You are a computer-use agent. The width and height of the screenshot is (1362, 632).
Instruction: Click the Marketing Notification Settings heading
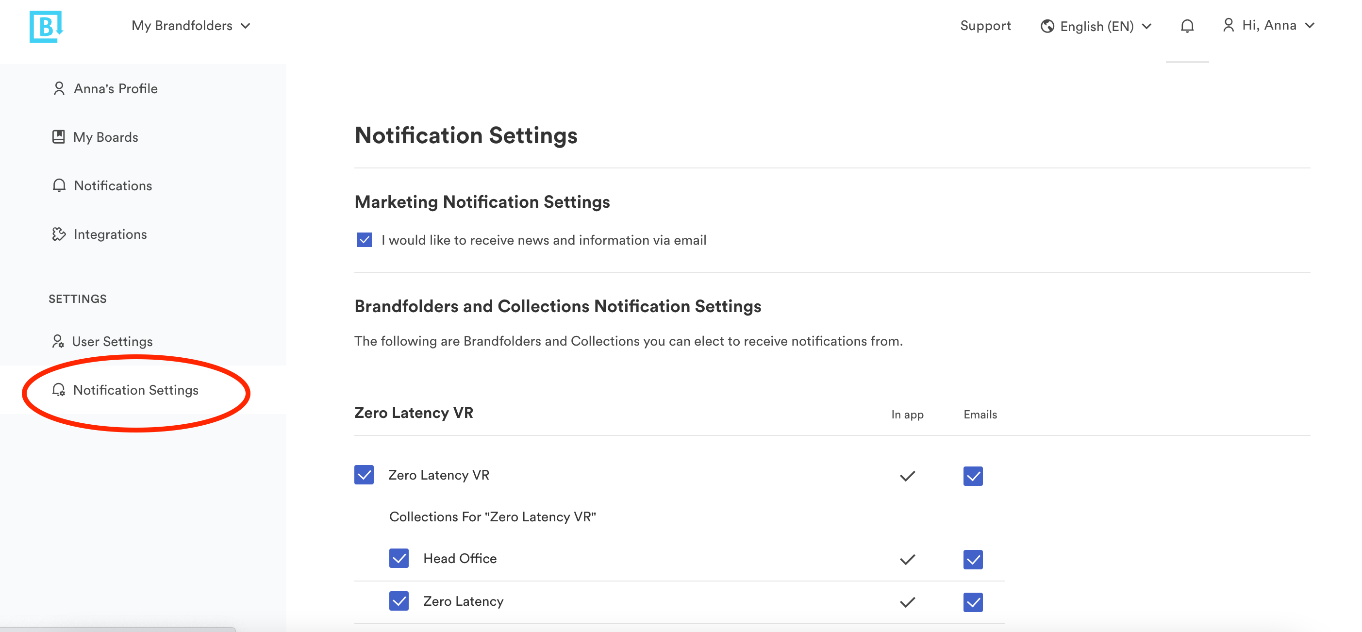(482, 202)
